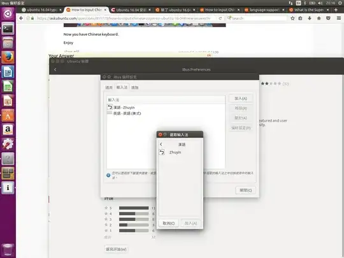344x258 pixels.
Task: Click the write review button at bottom
Action: pos(116,249)
